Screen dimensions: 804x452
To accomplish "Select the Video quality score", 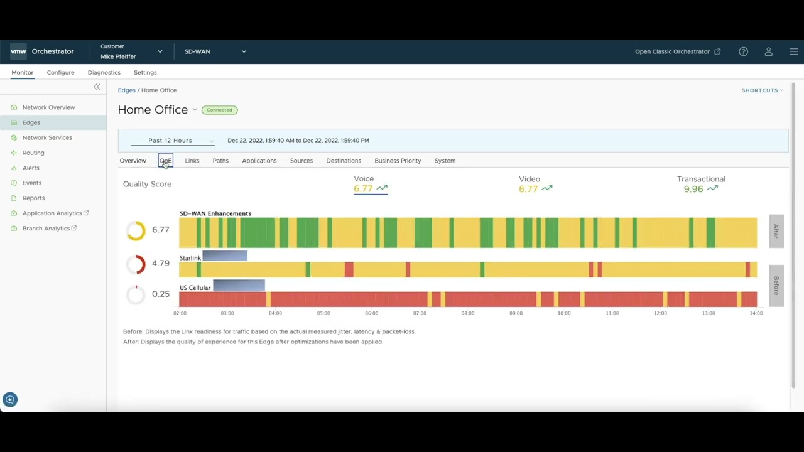I will click(536, 184).
